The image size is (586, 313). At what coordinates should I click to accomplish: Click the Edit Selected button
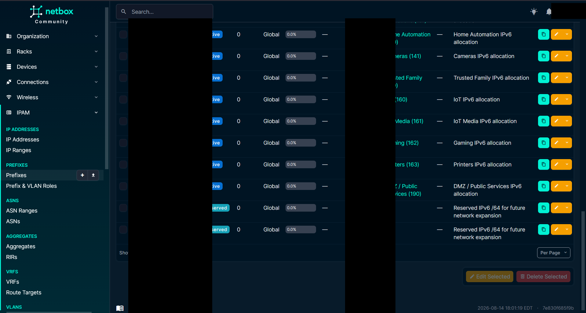[x=490, y=277]
